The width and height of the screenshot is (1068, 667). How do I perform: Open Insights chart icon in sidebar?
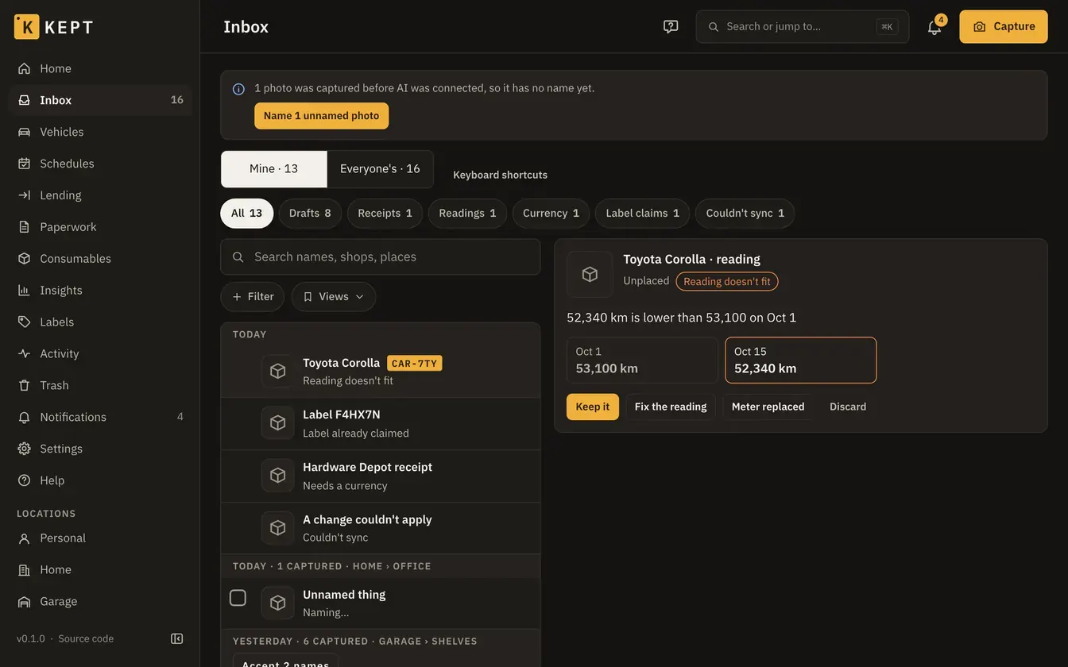[x=25, y=291]
